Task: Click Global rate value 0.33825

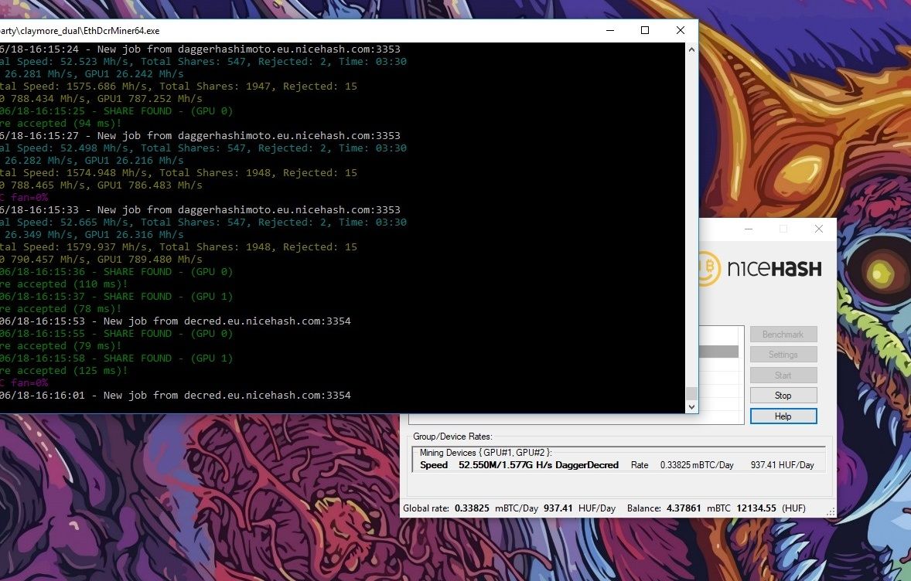Action: pos(472,508)
